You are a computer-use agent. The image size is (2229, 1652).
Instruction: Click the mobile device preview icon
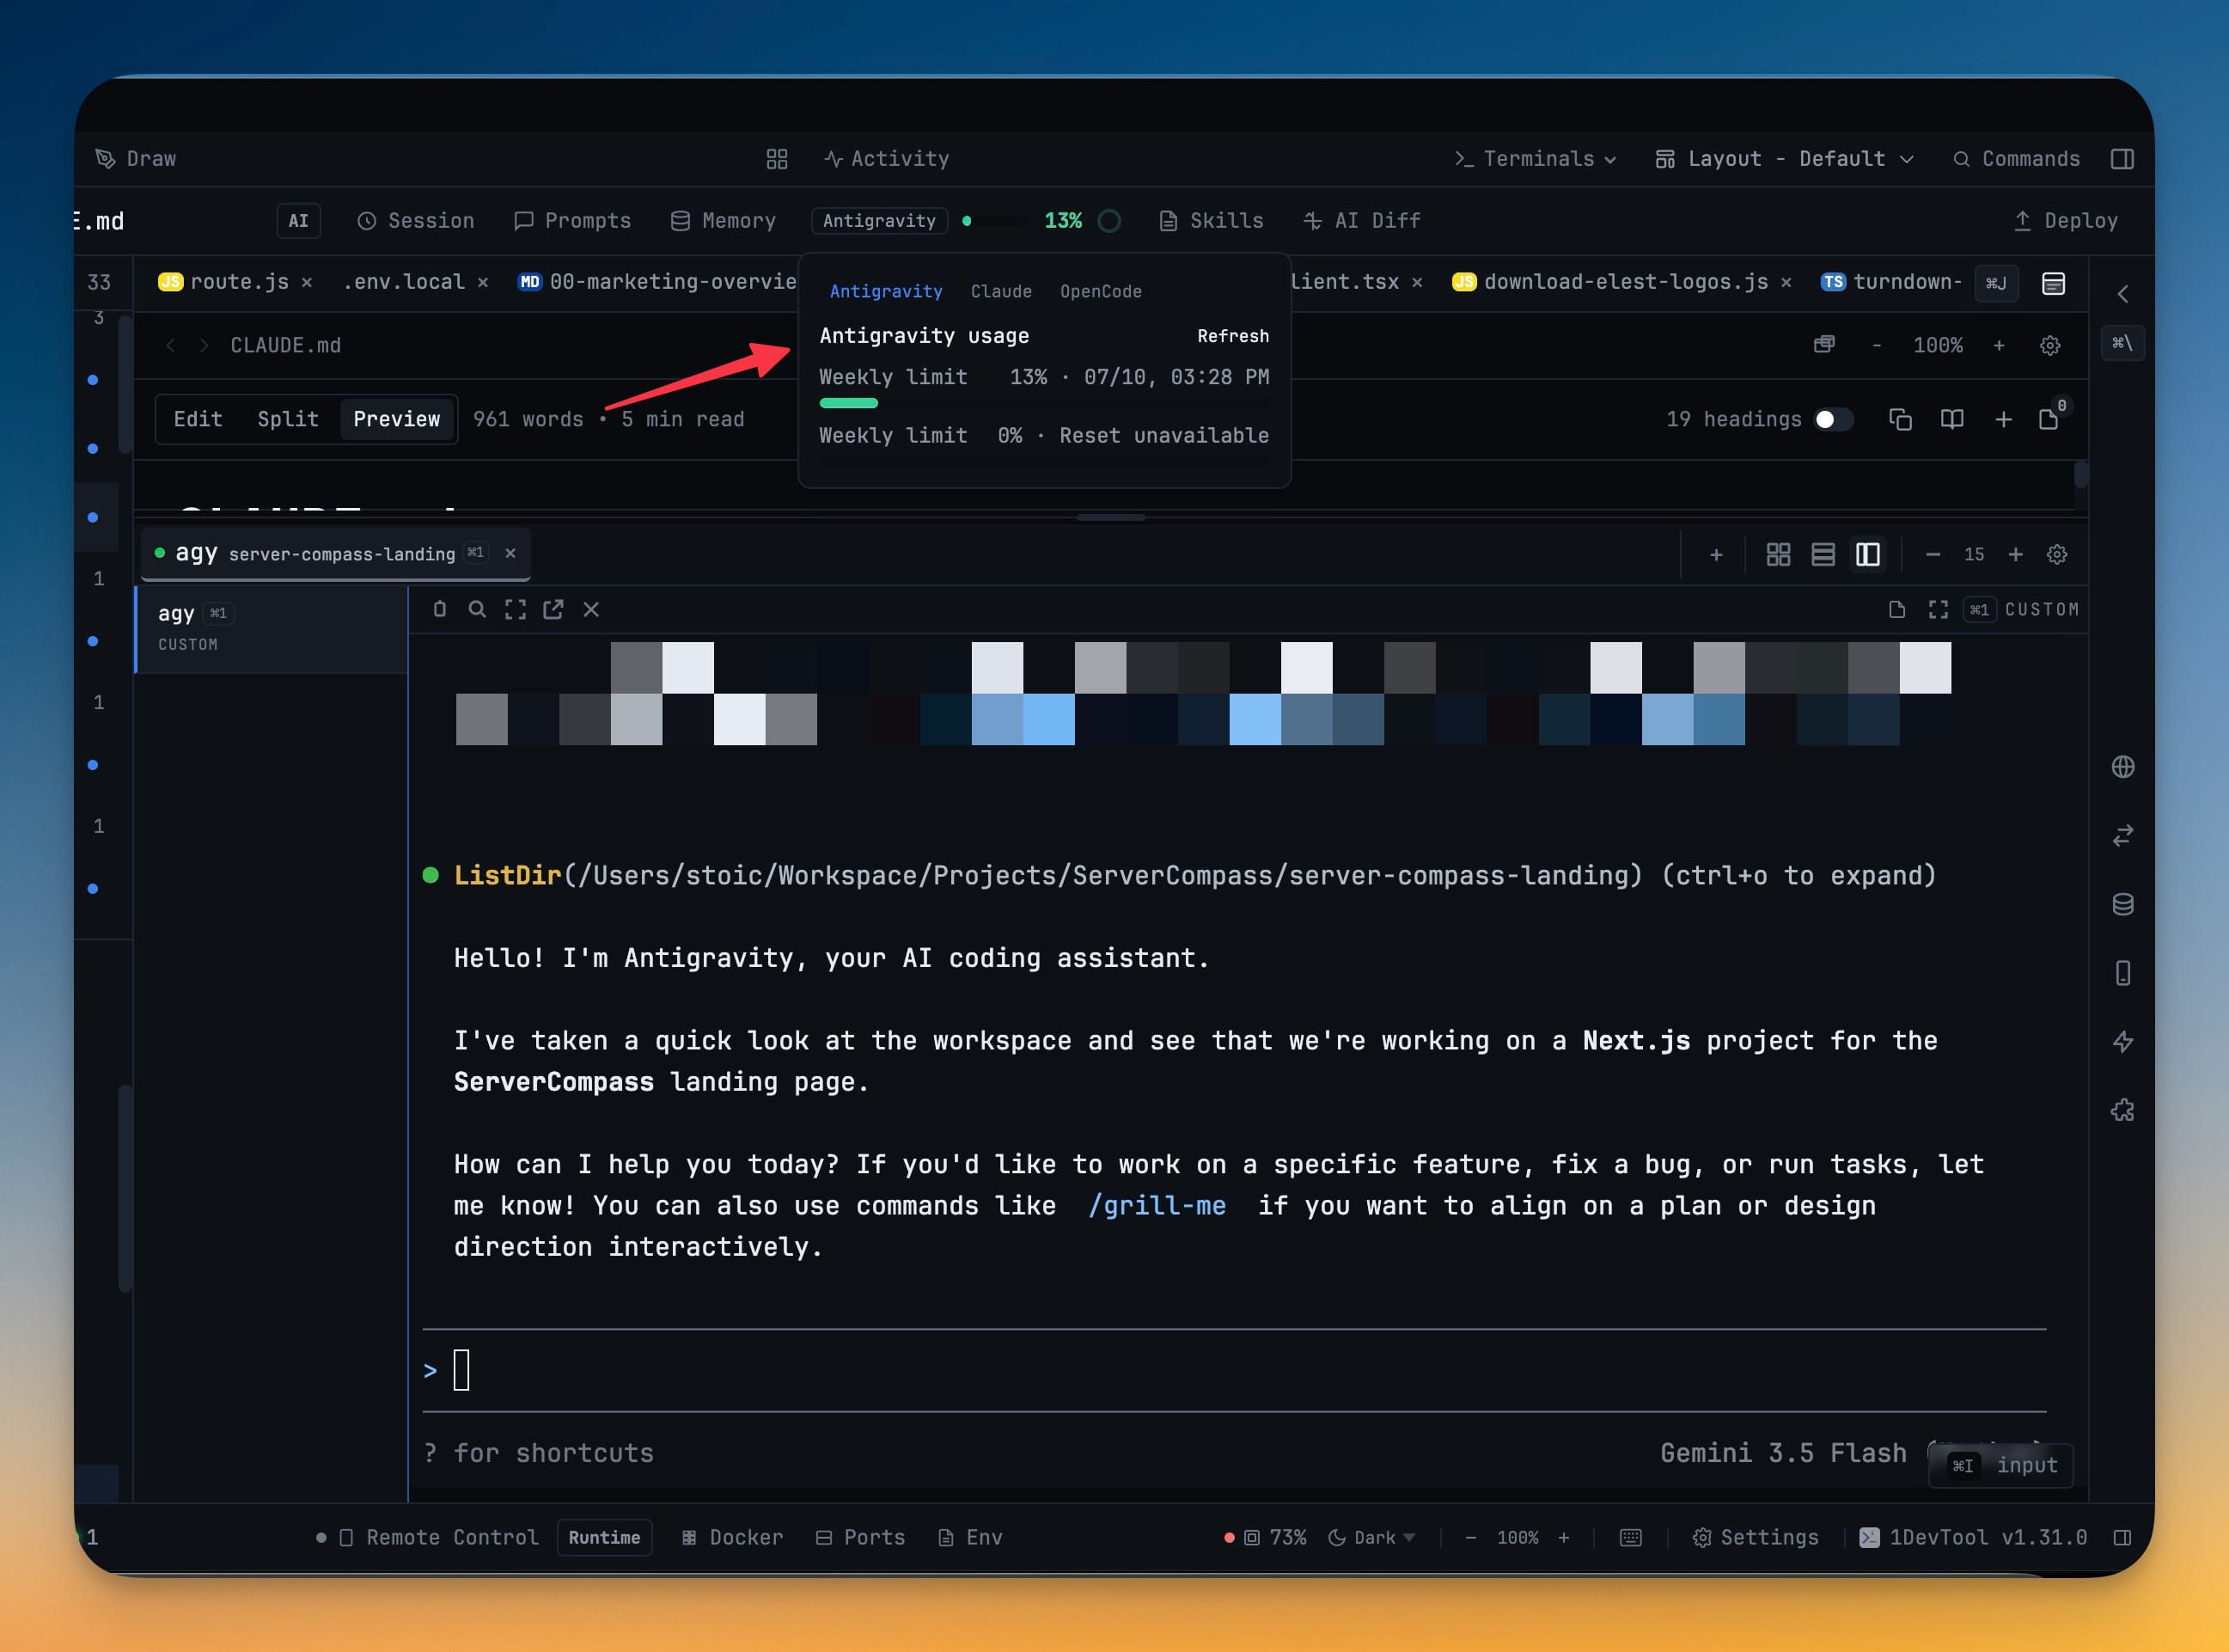pos(2122,973)
